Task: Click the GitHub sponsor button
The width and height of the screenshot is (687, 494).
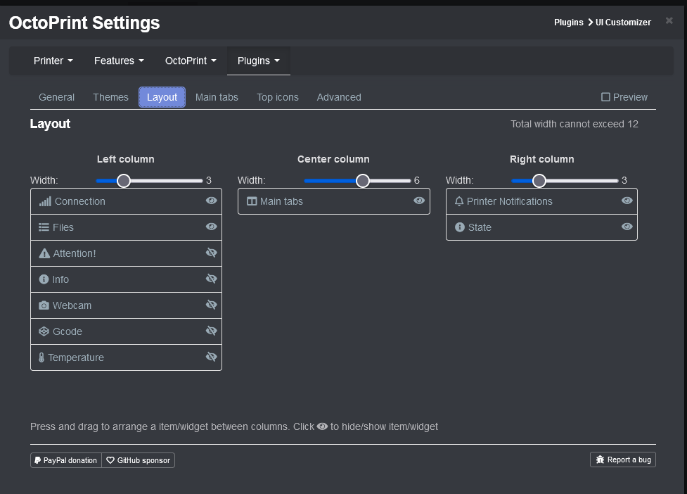Action: [138, 460]
